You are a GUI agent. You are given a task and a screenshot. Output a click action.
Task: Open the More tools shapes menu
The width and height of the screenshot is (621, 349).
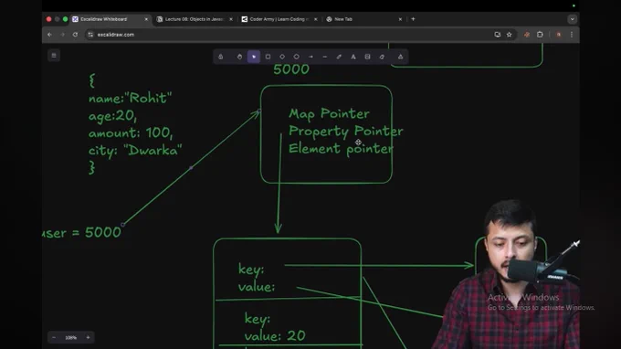pyautogui.click(x=400, y=57)
